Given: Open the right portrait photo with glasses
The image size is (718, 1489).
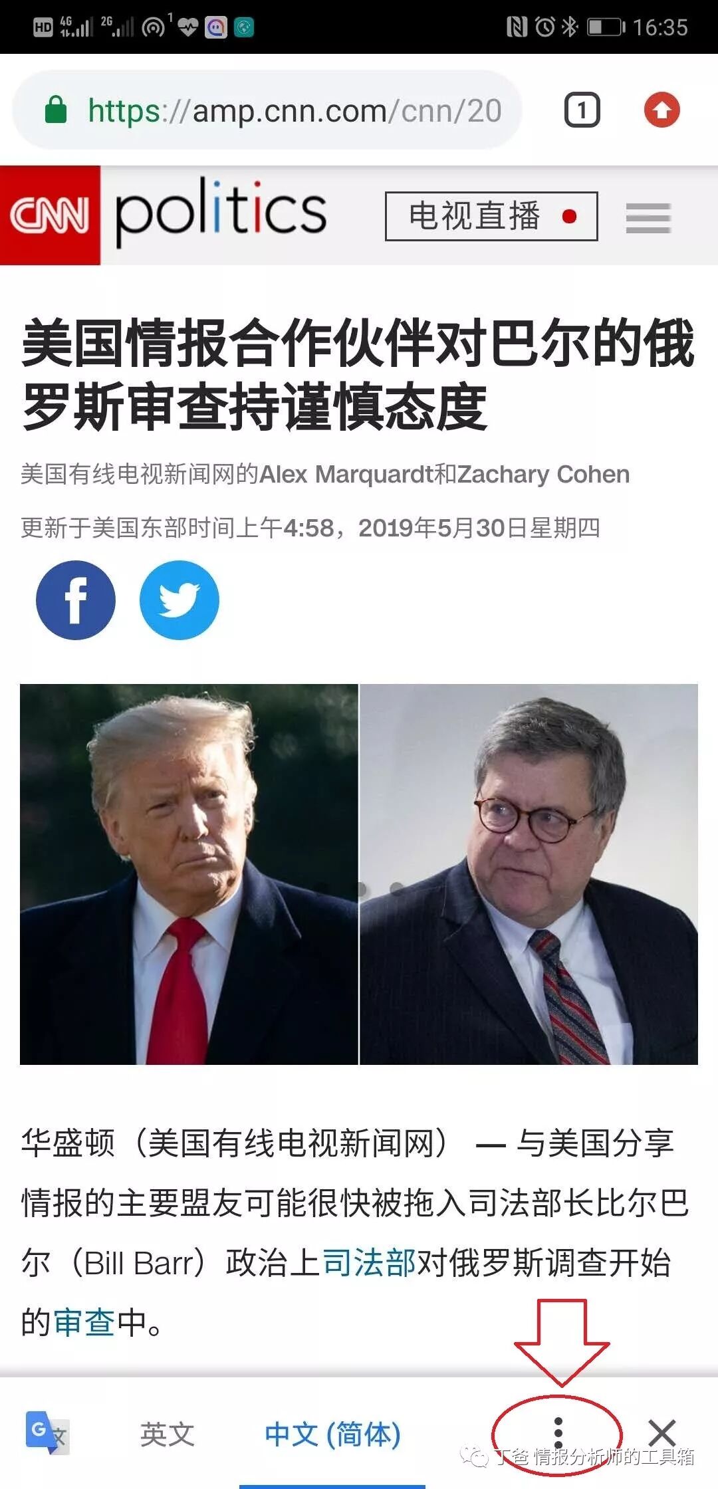Looking at the screenshot, I should pyautogui.click(x=529, y=874).
